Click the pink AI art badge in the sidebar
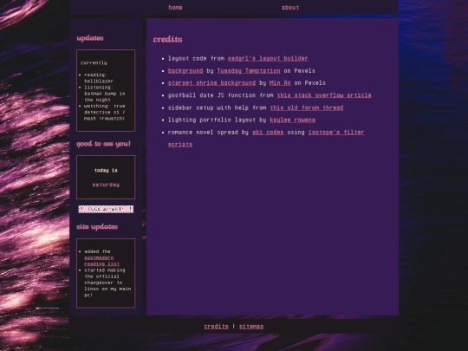468x351 pixels. (x=106, y=209)
